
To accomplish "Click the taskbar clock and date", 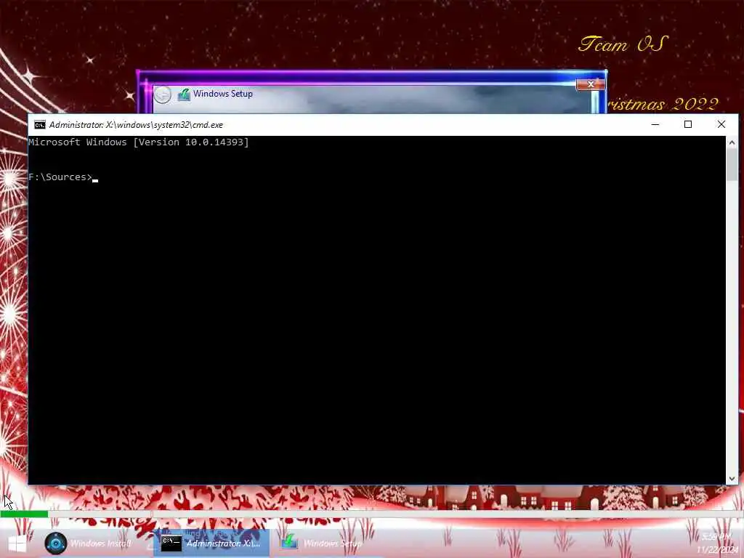I will click(x=717, y=543).
